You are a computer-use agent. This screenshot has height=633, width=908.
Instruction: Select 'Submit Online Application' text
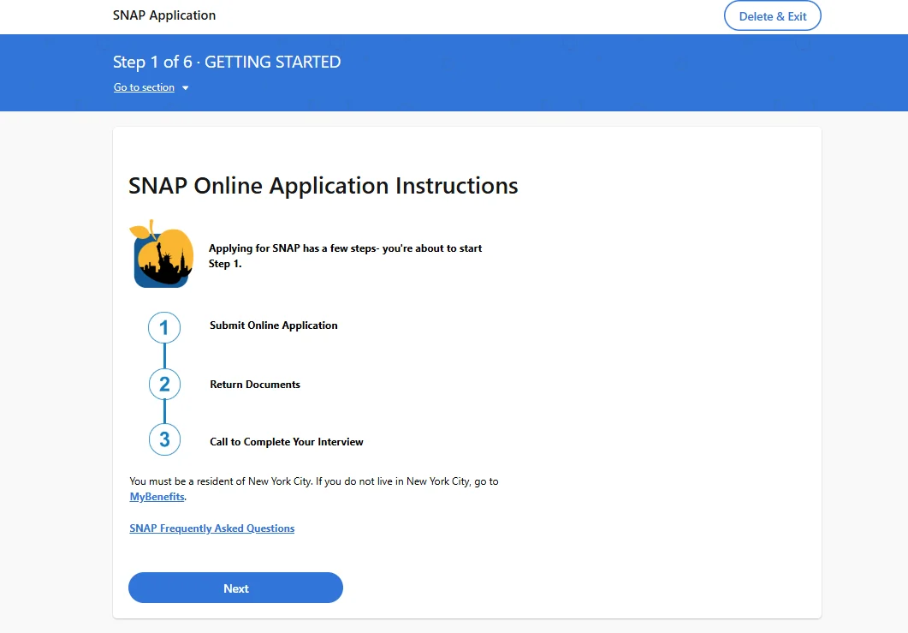tap(273, 325)
